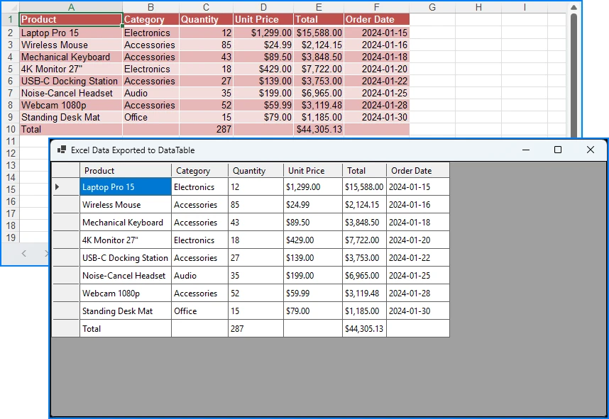Click the row header of Wireless Mouse in DataTable grid
Screen dimensions: 609x419
[65, 205]
